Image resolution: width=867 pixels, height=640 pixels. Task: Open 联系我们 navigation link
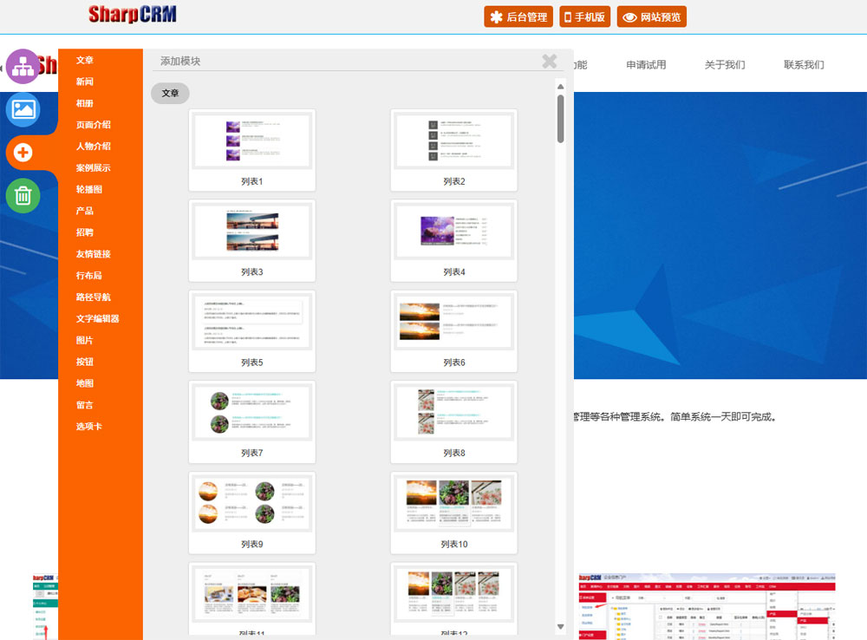click(x=804, y=64)
